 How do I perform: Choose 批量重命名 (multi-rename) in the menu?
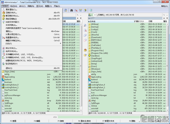12,37
